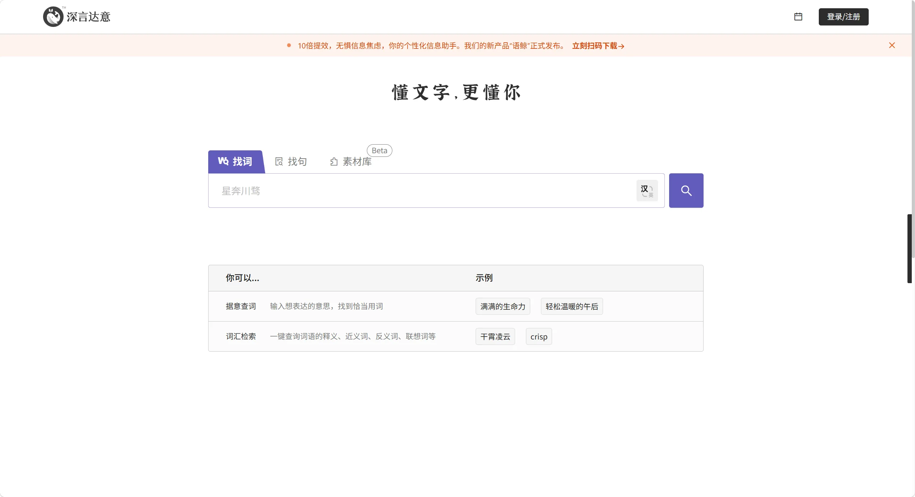This screenshot has width=915, height=497.
Task: Click the 据意查词 row label
Action: pyautogui.click(x=241, y=306)
